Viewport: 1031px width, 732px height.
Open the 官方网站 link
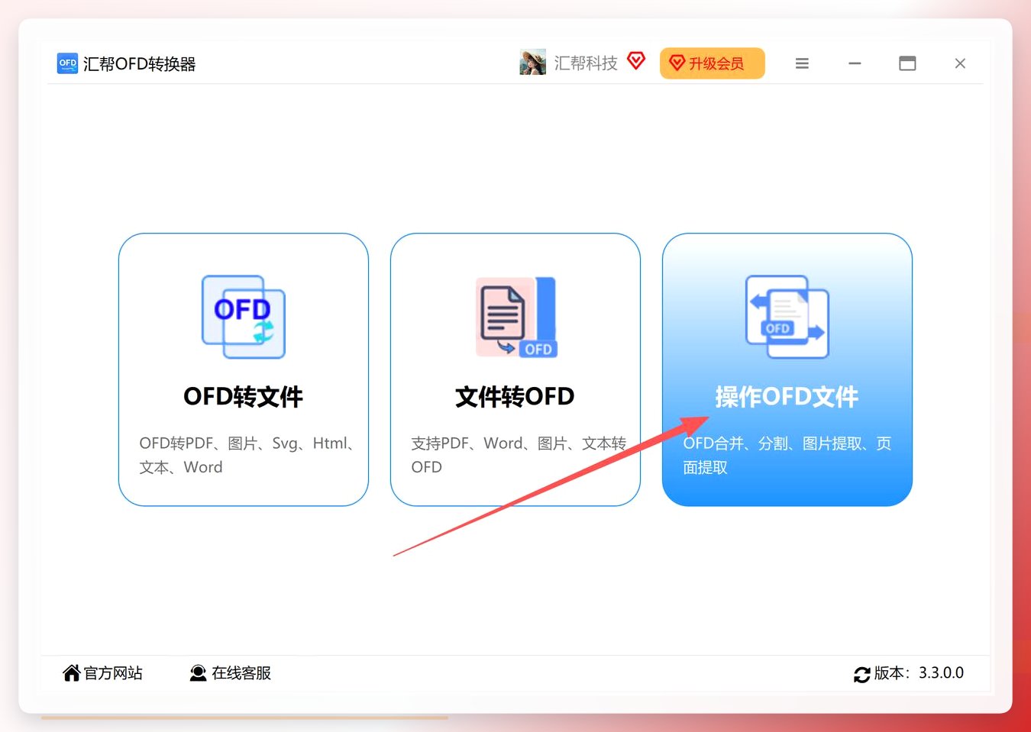[113, 673]
